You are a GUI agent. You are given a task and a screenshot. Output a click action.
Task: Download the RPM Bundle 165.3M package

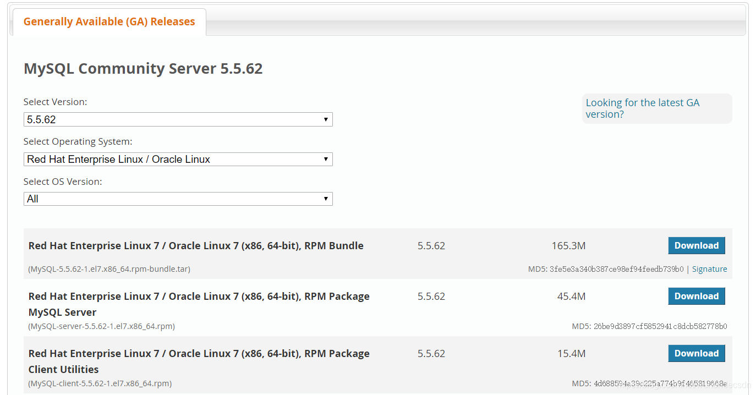(x=697, y=245)
